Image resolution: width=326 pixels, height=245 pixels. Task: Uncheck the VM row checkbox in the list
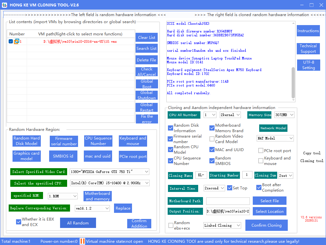tap(11, 41)
